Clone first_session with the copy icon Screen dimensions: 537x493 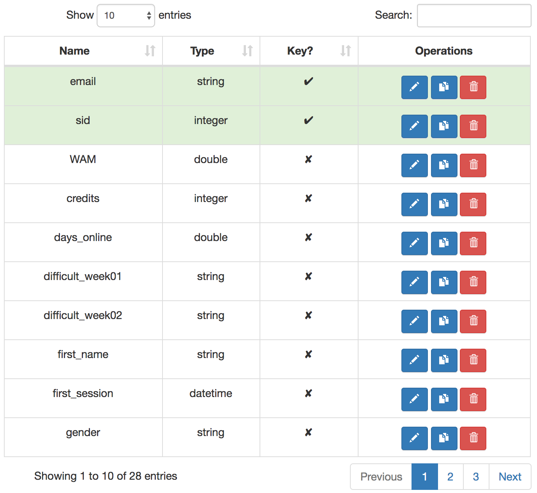tap(444, 399)
